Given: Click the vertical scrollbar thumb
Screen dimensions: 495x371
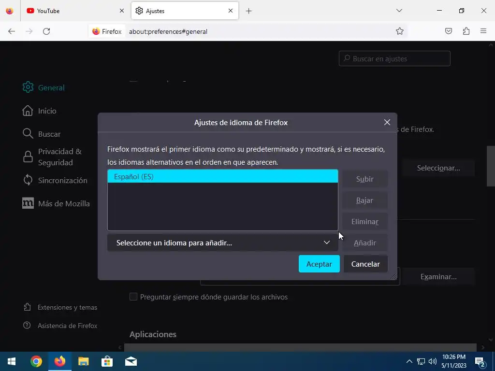Looking at the screenshot, I should [x=491, y=167].
